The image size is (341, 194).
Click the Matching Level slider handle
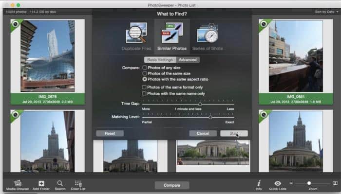[210, 117]
